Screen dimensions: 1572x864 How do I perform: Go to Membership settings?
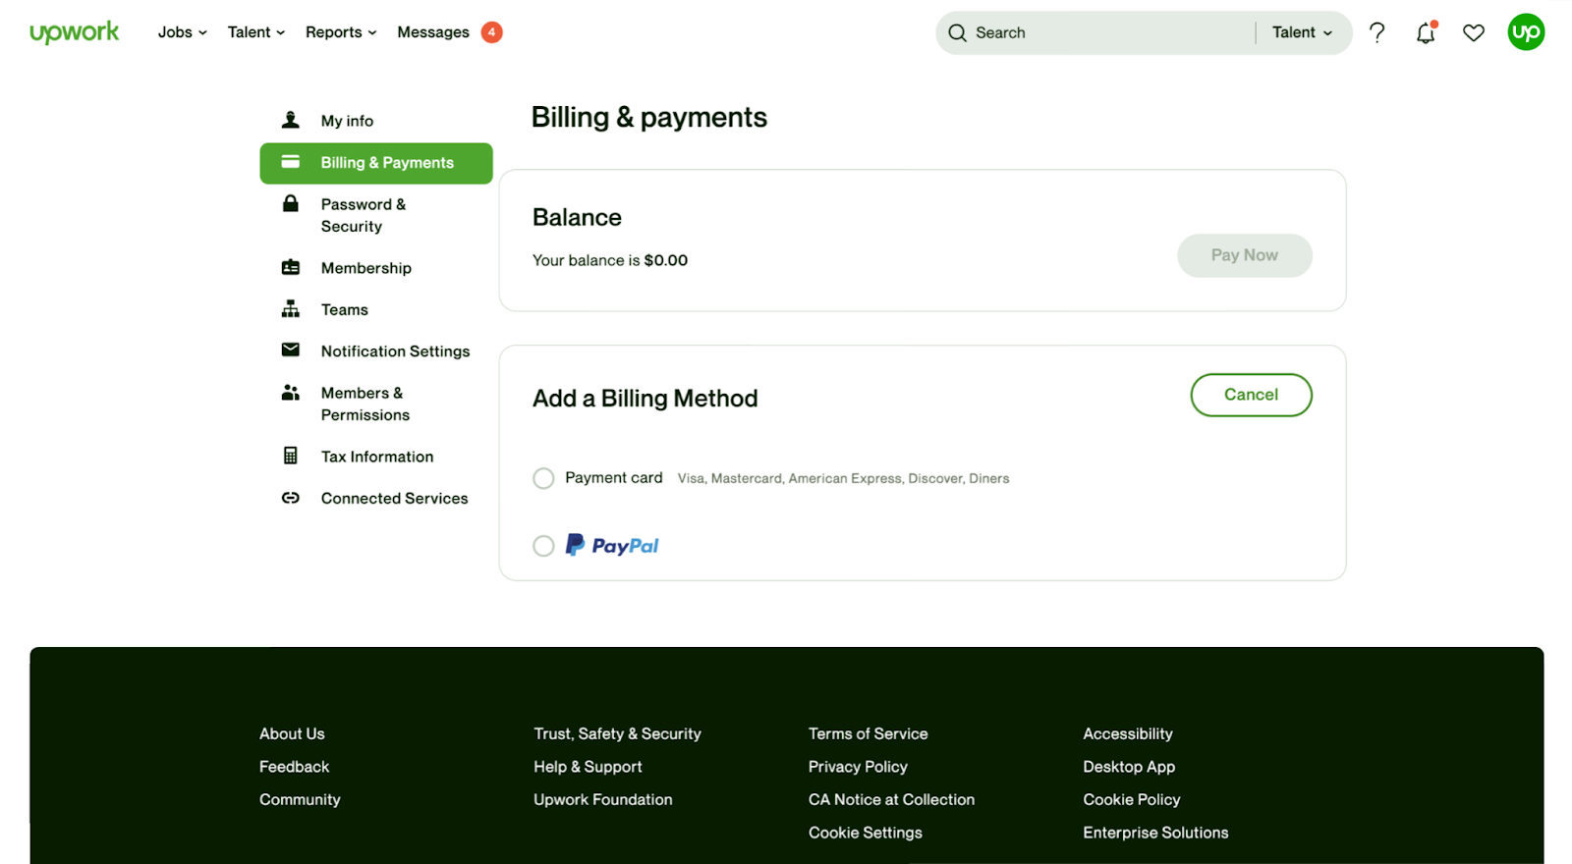click(x=365, y=268)
